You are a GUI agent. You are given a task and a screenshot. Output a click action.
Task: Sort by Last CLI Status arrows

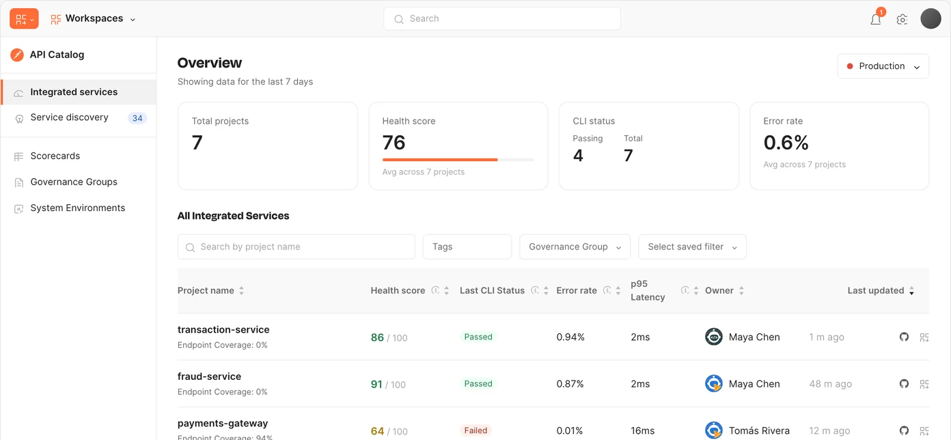(x=546, y=290)
